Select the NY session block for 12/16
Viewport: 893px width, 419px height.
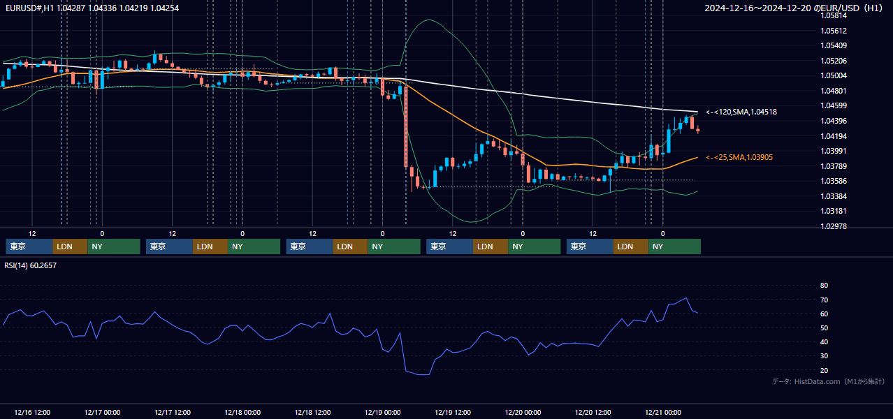coord(114,247)
